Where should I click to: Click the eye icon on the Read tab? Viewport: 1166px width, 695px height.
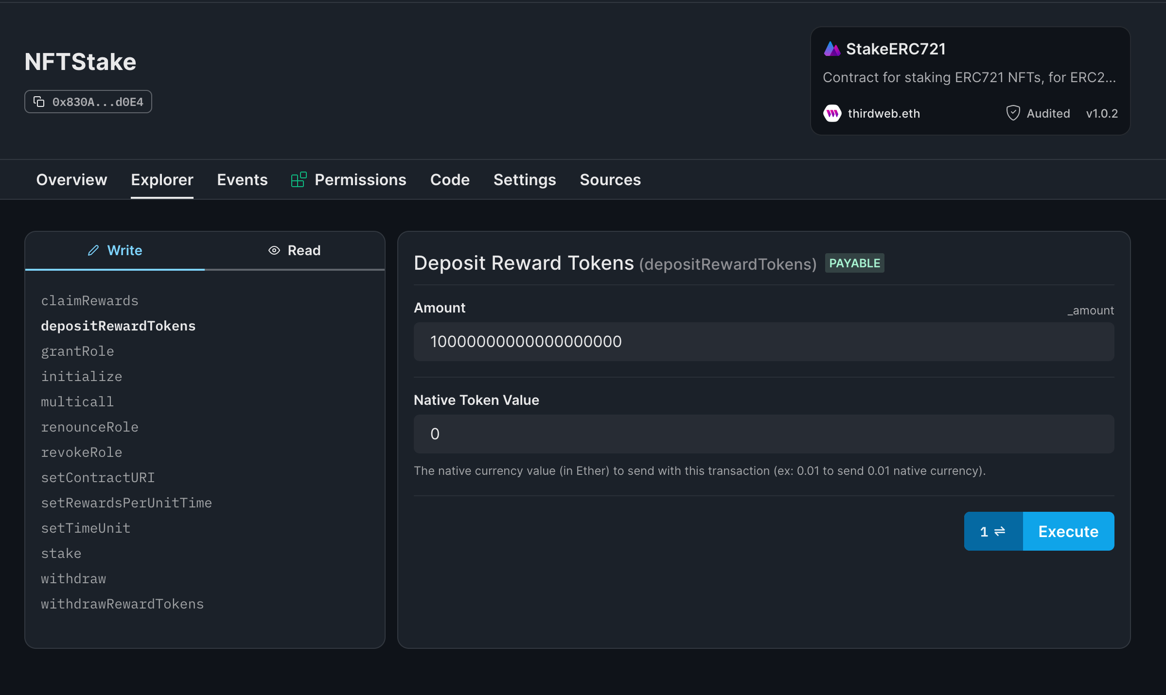(274, 250)
